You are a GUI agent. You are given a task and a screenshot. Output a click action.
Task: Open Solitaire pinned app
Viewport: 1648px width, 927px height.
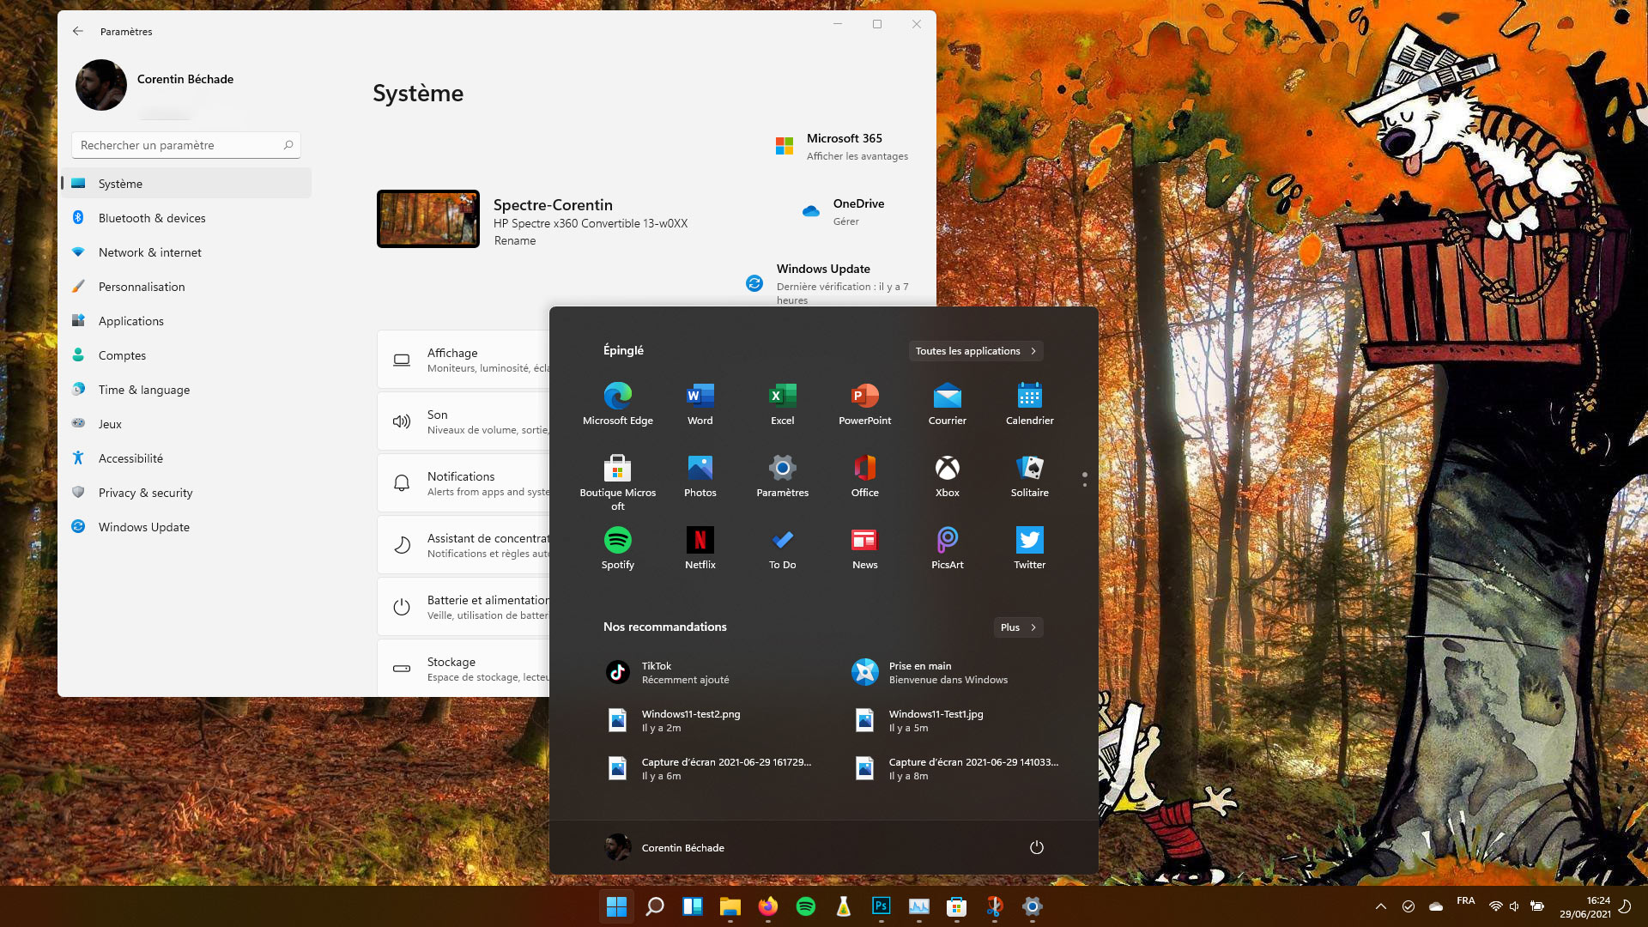tap(1029, 476)
